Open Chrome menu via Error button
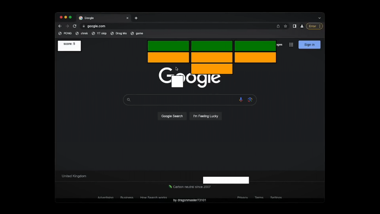The image size is (380, 214). [x=314, y=26]
